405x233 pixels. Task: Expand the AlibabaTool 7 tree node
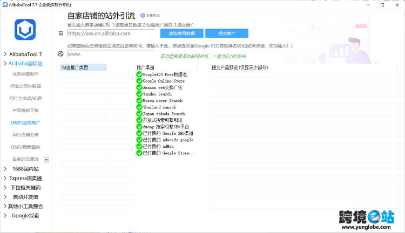(x=5, y=54)
